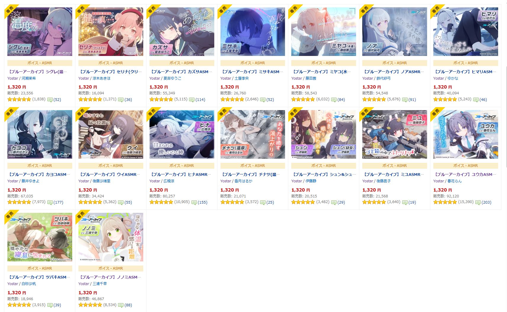Click Yostar circle link under シュン&シュン

pos(297,181)
